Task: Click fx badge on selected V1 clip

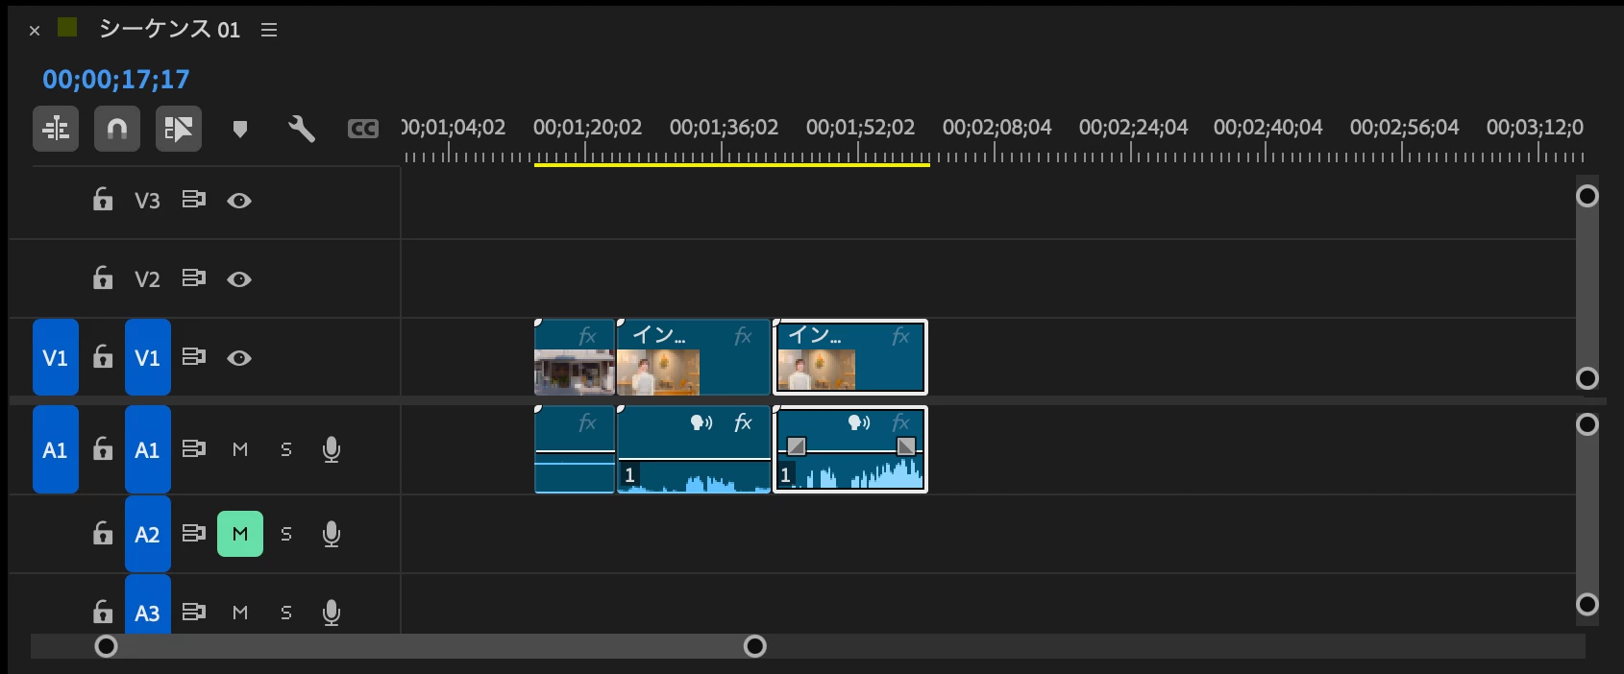Action: click(900, 336)
